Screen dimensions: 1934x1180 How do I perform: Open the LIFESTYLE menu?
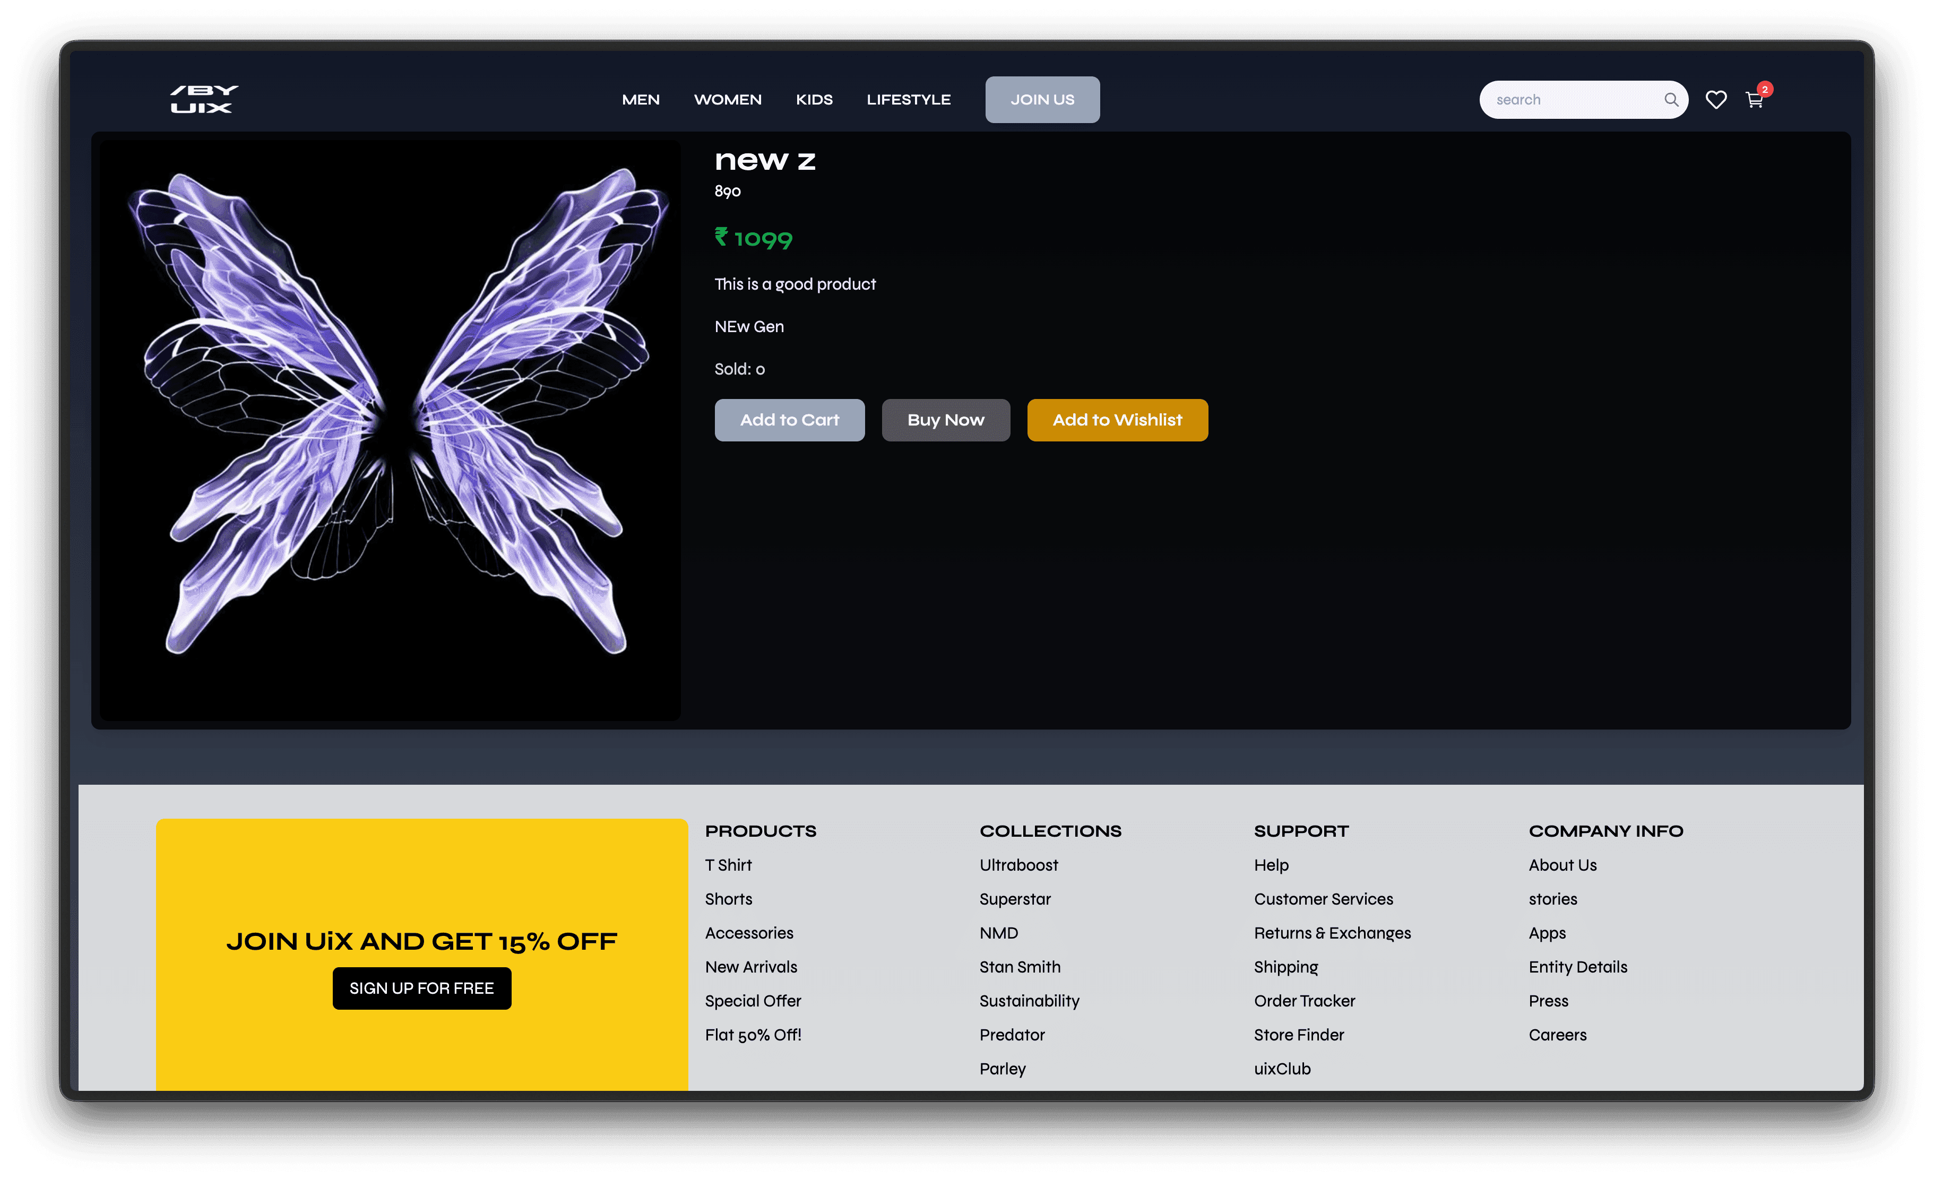pyautogui.click(x=908, y=100)
